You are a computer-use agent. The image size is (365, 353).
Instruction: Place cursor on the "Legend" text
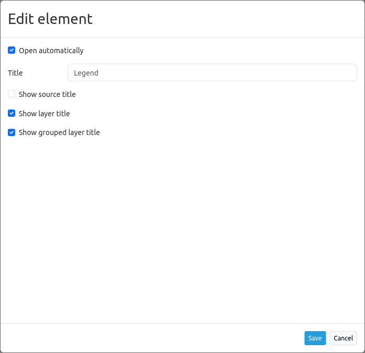click(x=86, y=73)
